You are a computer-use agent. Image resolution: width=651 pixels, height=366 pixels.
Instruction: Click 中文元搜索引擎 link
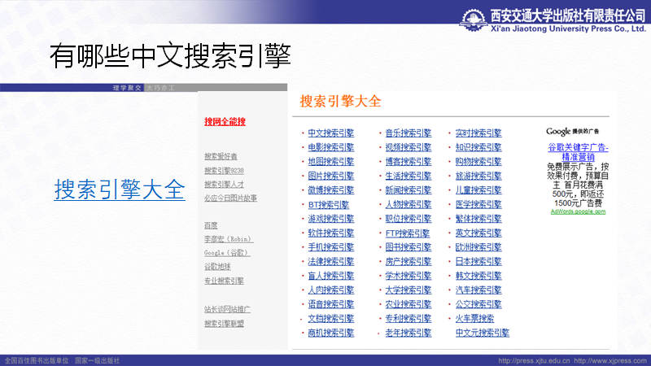482,333
